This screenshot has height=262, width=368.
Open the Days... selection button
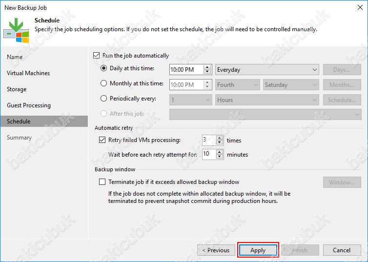click(x=342, y=70)
